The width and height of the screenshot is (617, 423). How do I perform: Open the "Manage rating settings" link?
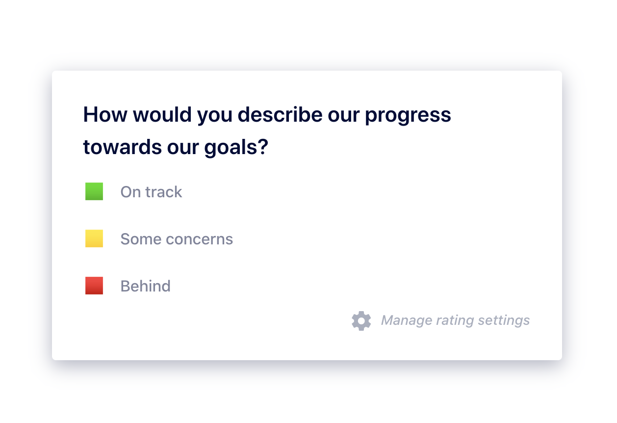point(441,320)
